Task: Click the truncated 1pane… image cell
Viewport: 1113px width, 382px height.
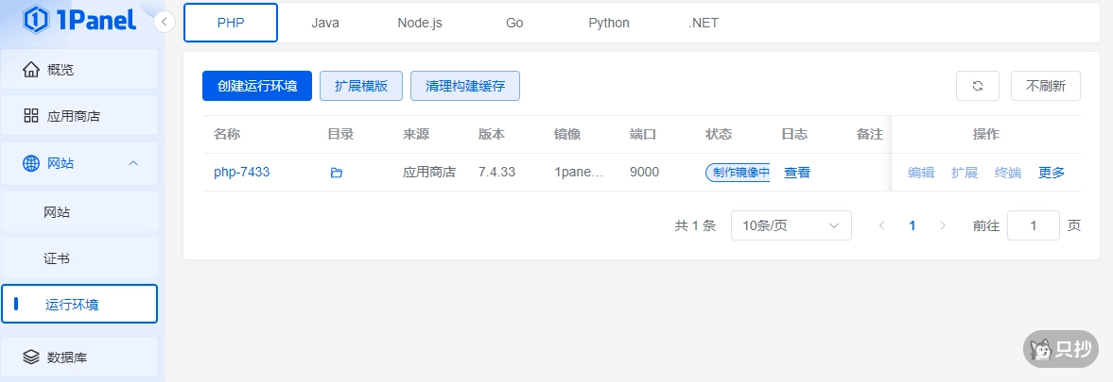Action: (x=579, y=172)
